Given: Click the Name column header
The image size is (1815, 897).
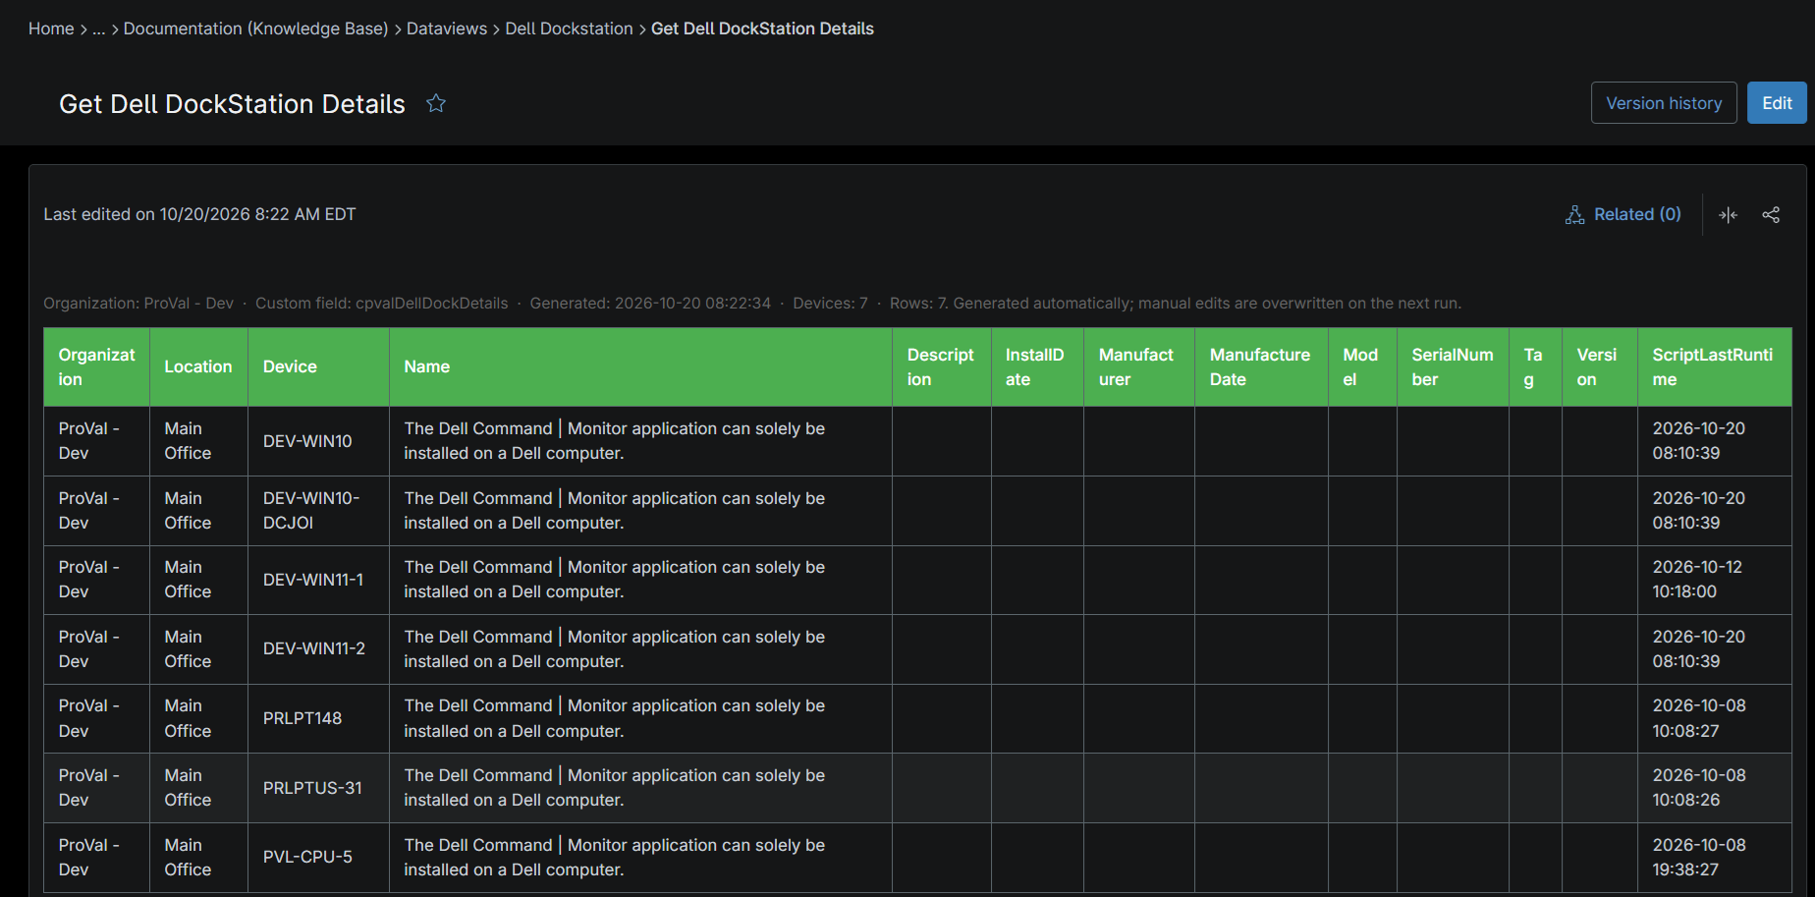Looking at the screenshot, I should 640,367.
